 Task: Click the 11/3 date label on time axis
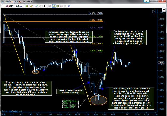[x=50, y=114]
